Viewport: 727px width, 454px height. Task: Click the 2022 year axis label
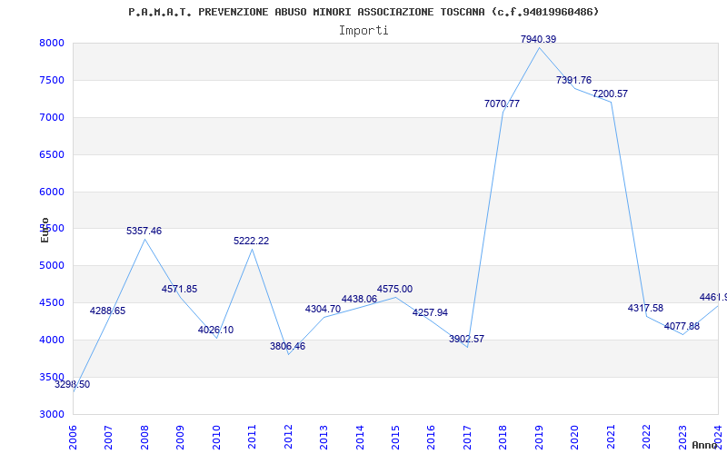coord(647,438)
